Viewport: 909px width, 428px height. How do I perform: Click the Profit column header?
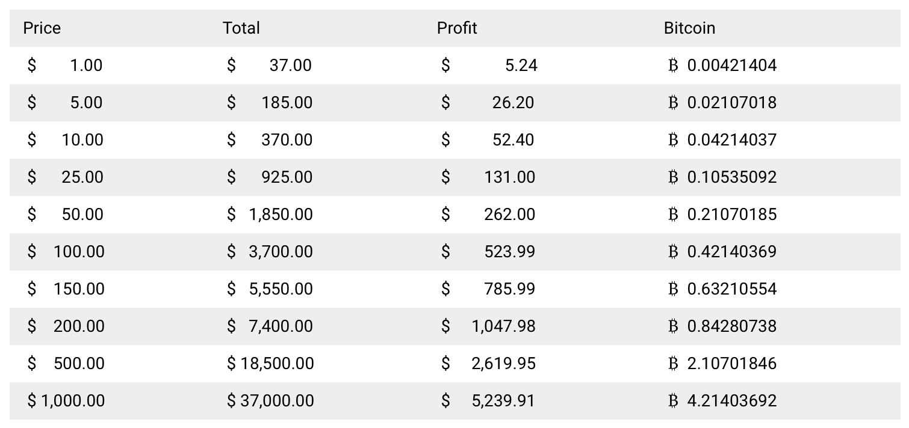pos(457,28)
